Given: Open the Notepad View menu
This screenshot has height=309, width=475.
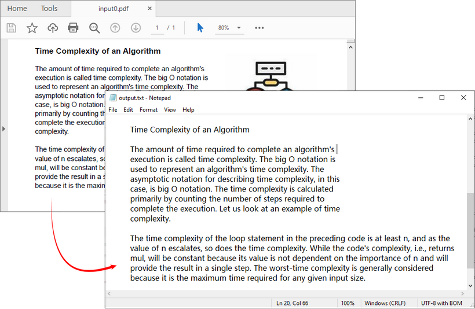Looking at the screenshot, I should [170, 109].
